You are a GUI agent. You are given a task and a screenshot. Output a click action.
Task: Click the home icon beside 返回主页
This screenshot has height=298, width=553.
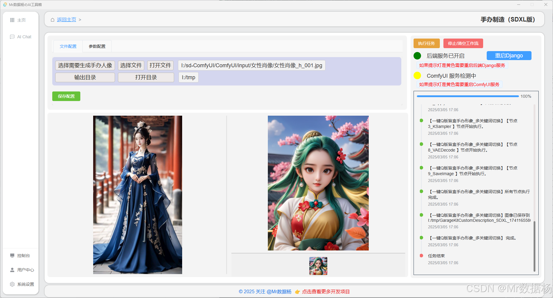[x=53, y=20]
